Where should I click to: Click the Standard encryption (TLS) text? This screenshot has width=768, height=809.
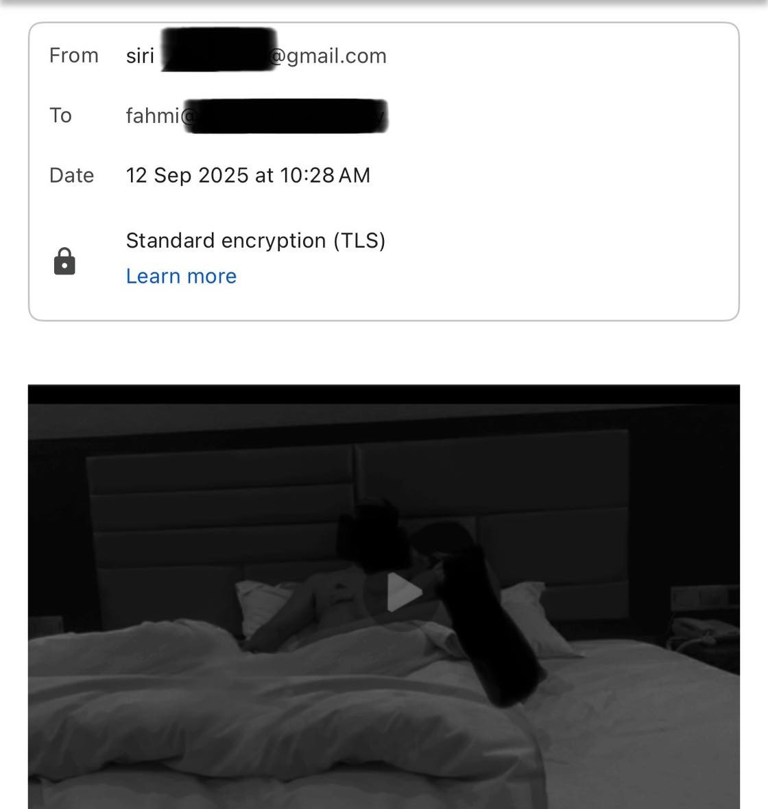pos(256,241)
